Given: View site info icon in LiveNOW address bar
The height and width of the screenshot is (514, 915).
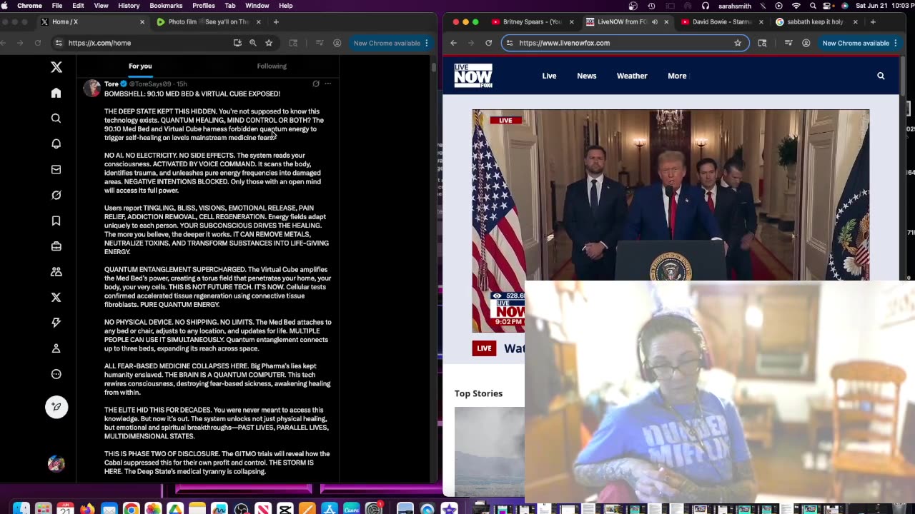Looking at the screenshot, I should pos(509,43).
